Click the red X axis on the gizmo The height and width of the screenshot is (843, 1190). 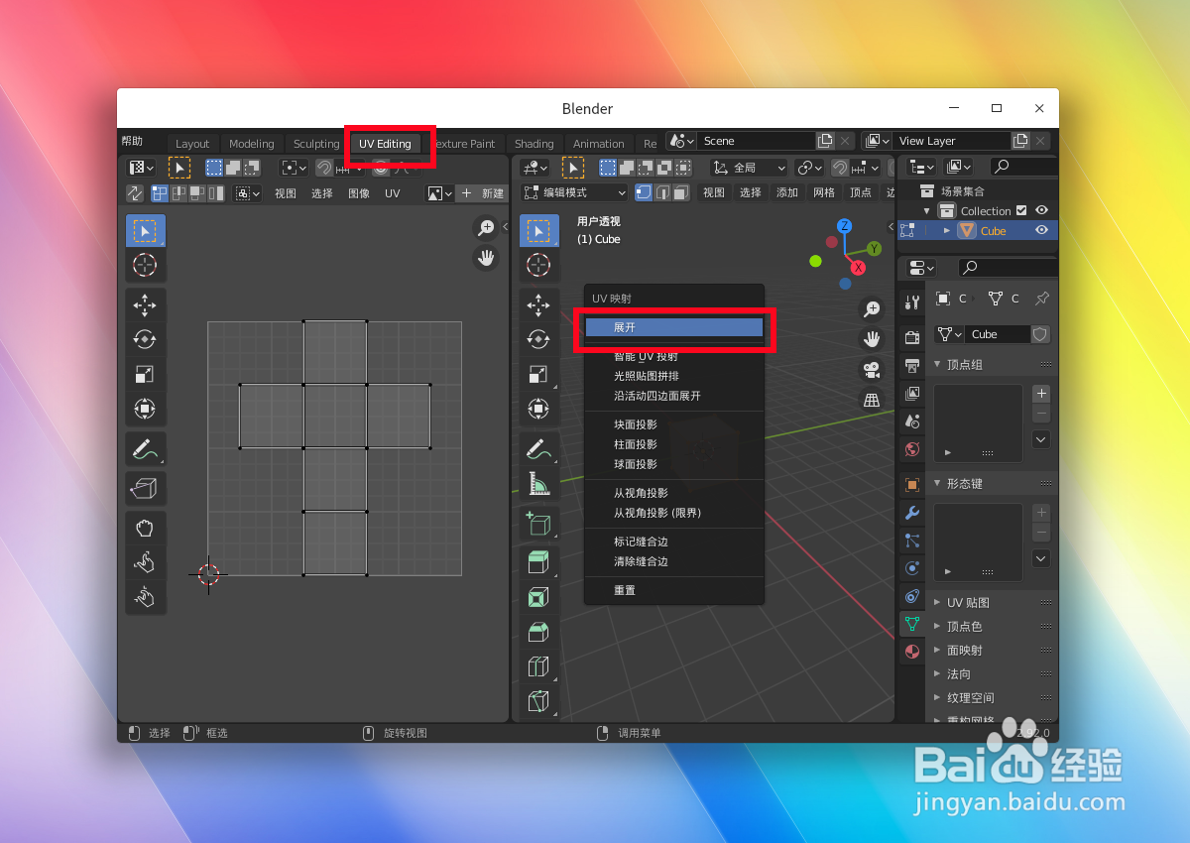pos(859,268)
